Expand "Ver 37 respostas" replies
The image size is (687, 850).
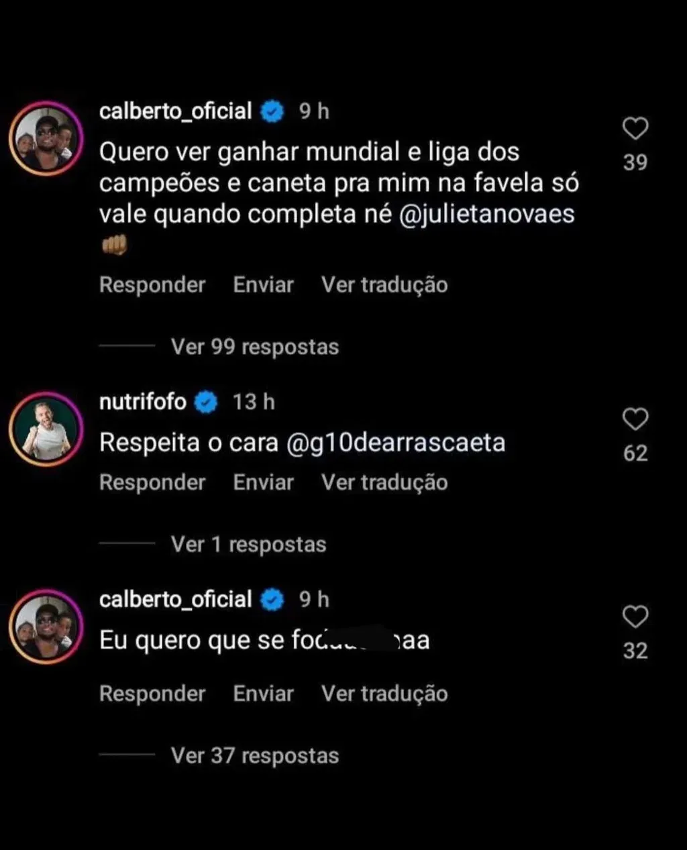coord(254,755)
